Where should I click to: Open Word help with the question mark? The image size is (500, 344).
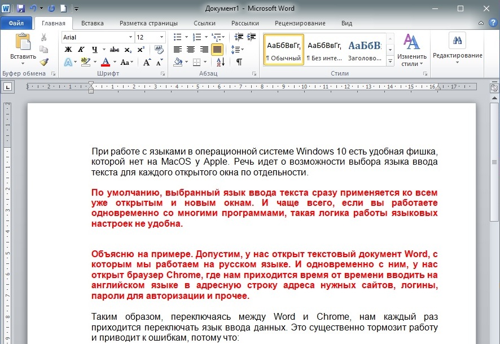click(493, 23)
